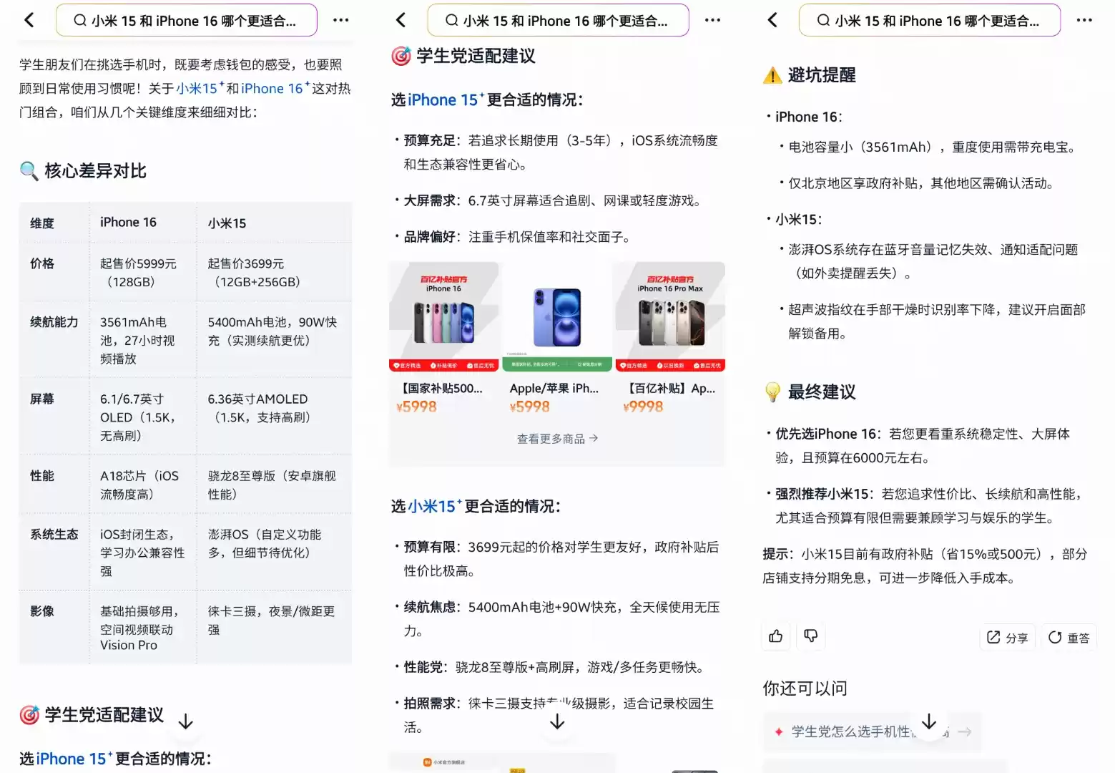
Task: Click the 分享 share button
Action: (x=1007, y=638)
